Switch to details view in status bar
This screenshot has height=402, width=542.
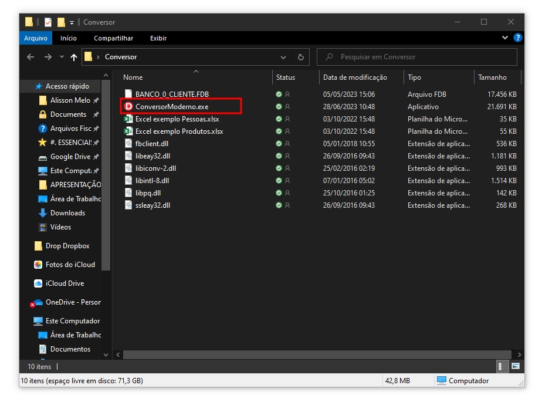(503, 366)
